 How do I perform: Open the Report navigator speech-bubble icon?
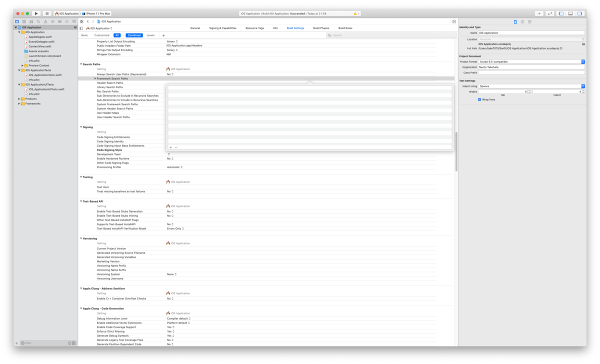pos(74,21)
